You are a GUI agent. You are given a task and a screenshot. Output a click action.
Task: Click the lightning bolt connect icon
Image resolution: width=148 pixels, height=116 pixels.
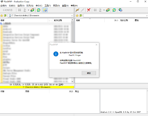[77, 10]
